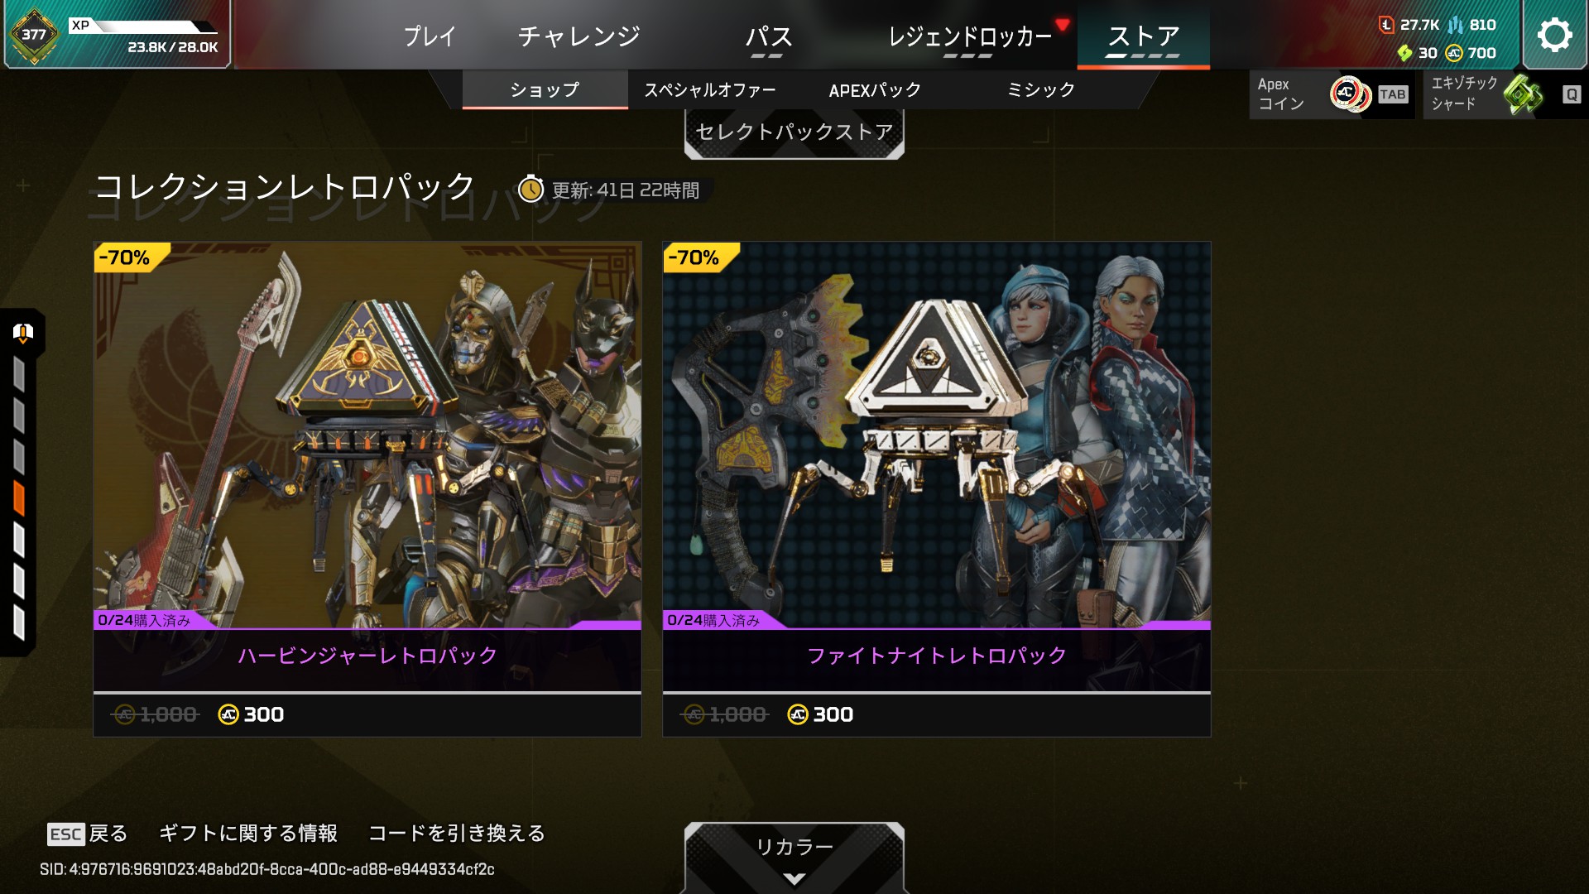Click the refresh timer clock icon

pyautogui.click(x=530, y=190)
